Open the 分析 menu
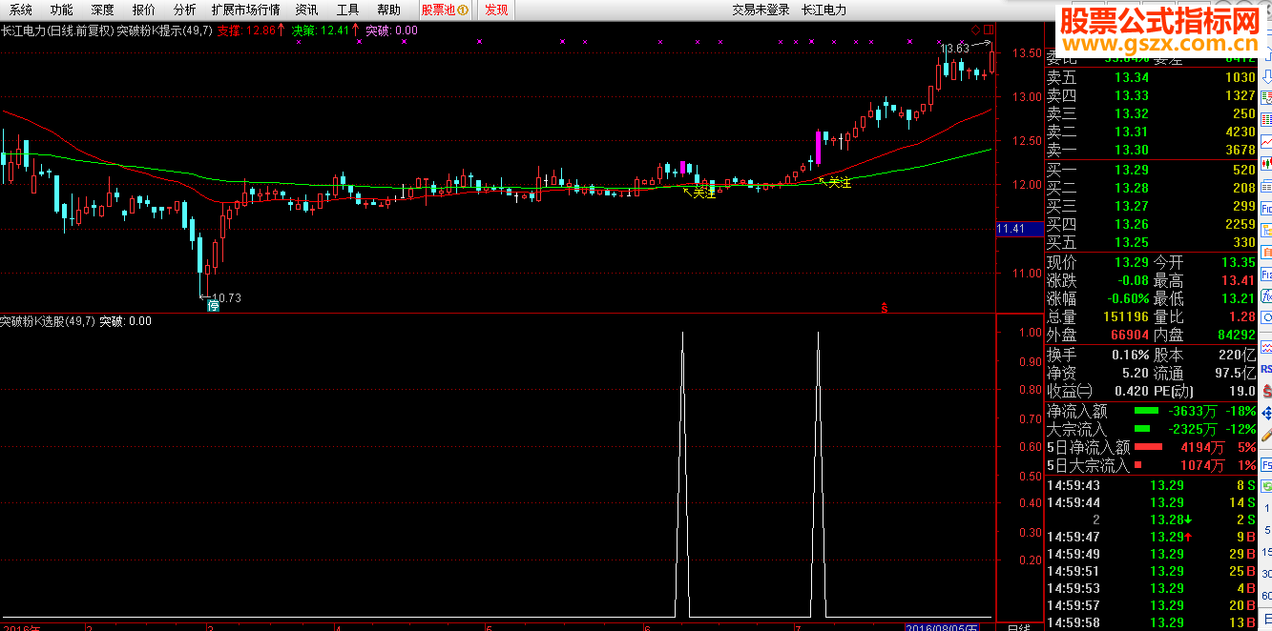1272x631 pixels. 184,10
